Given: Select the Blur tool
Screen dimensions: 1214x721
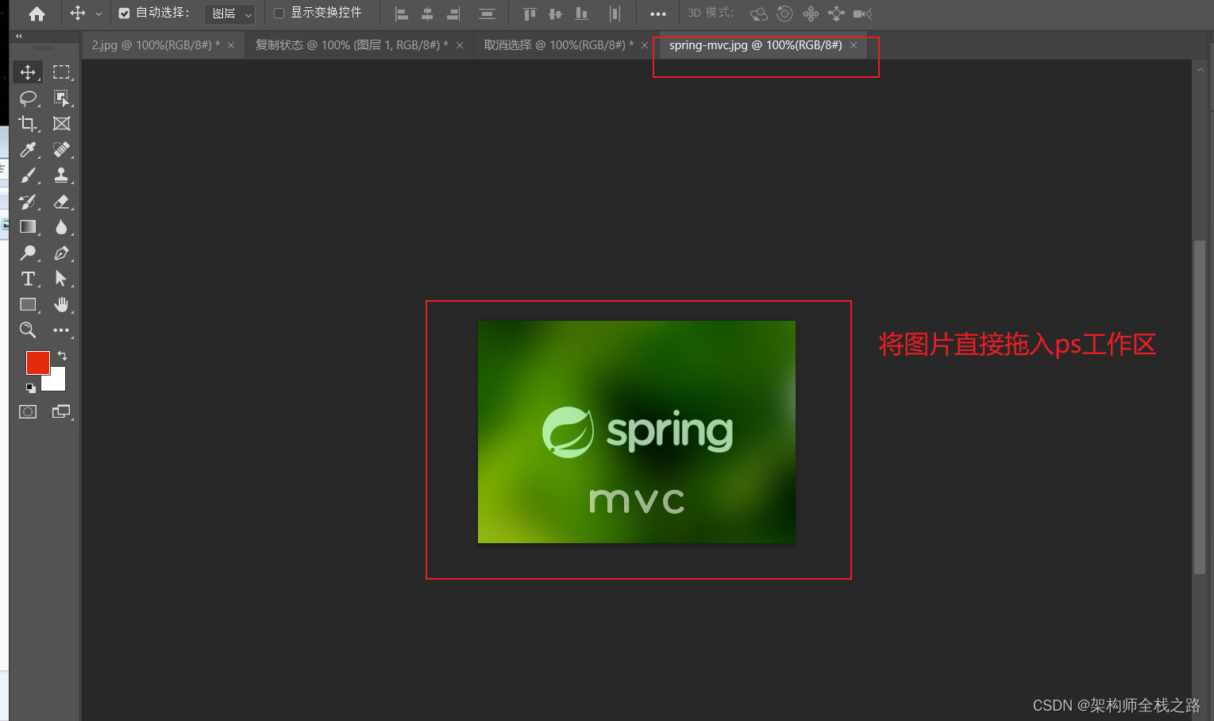Looking at the screenshot, I should [x=61, y=227].
